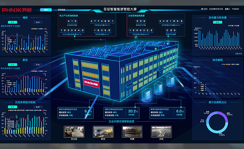The width and height of the screenshot is (244, 149).
Task: Expand the 新风外部机组运行状态 info card
Action: pyautogui.click(x=77, y=112)
